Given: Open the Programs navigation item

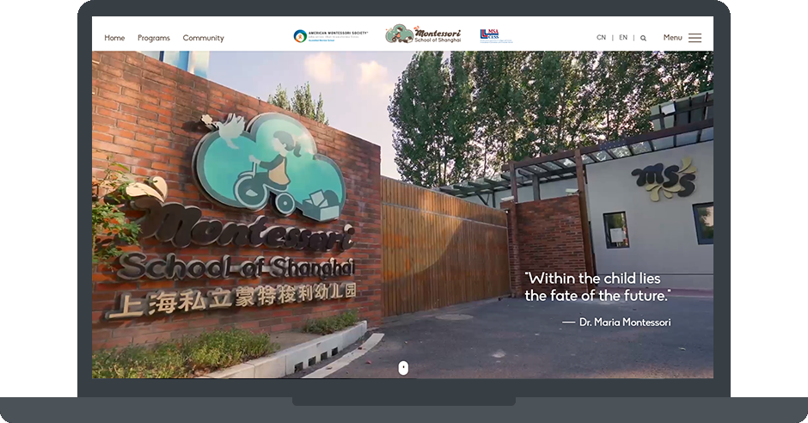Looking at the screenshot, I should (x=154, y=38).
